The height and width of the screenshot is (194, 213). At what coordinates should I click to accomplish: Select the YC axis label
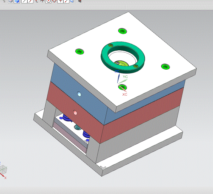pos(125,77)
